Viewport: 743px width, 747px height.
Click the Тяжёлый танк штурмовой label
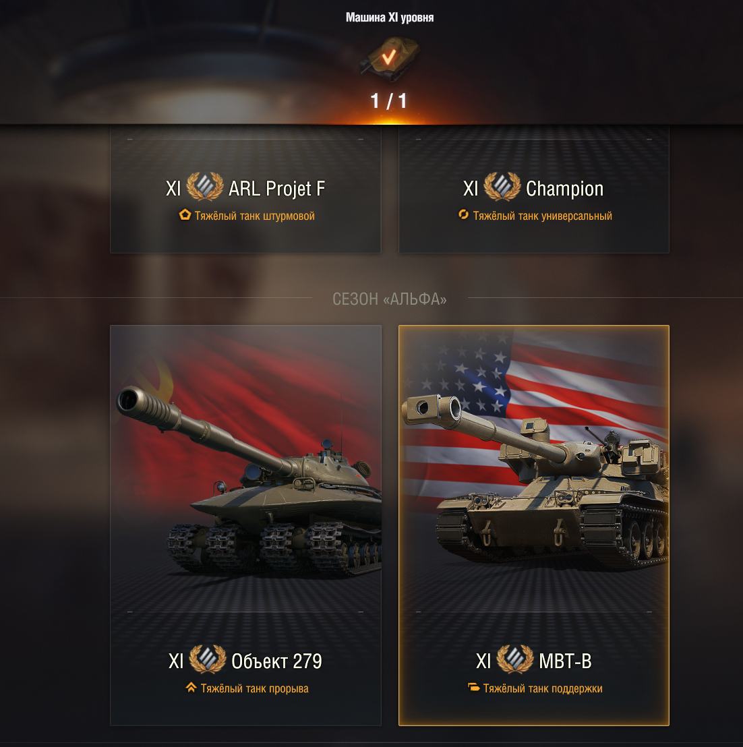[255, 216]
